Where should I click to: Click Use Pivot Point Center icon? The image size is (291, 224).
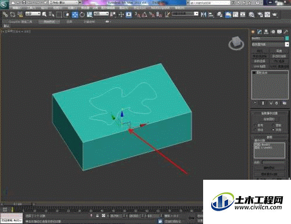tap(113, 15)
